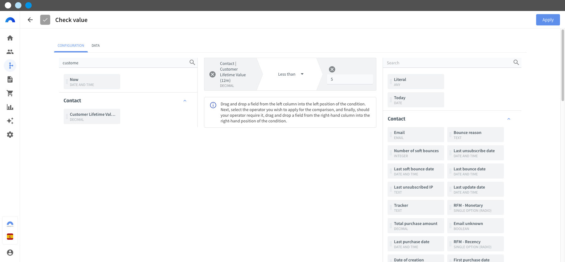Collapse the right Contact section
The height and width of the screenshot is (262, 565).
point(509,119)
